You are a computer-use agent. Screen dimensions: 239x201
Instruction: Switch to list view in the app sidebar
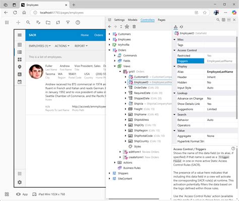tap(20, 52)
